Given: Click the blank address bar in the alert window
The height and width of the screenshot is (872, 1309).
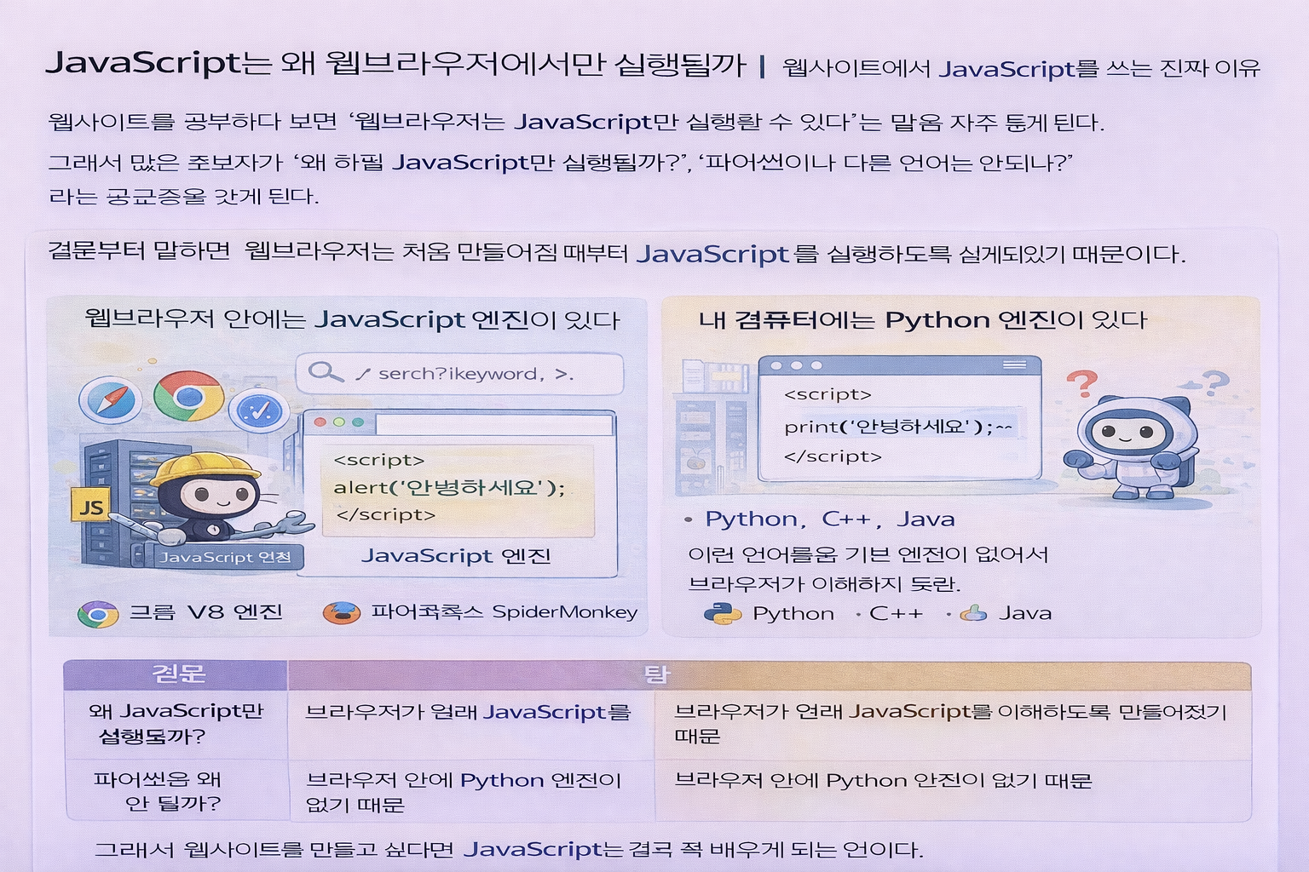Looking at the screenshot, I should tap(493, 423).
